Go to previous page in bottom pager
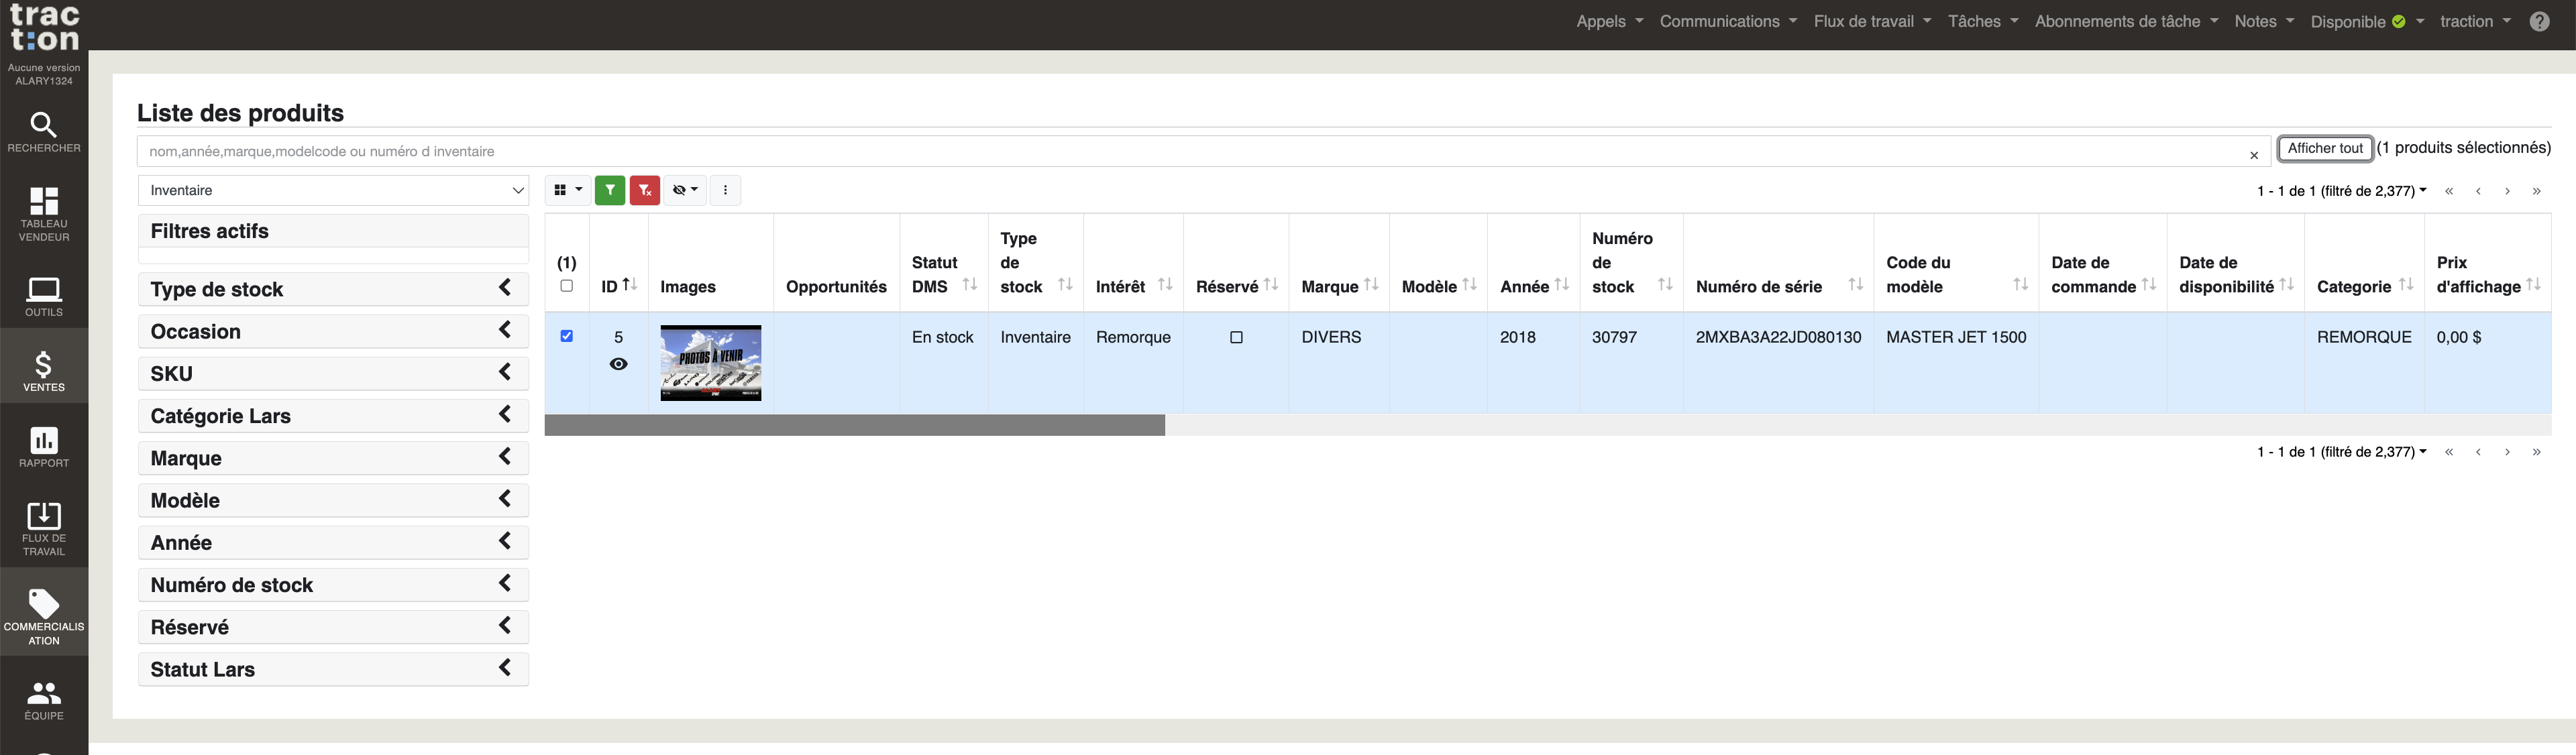Image resolution: width=2576 pixels, height=755 pixels. pyautogui.click(x=2478, y=452)
